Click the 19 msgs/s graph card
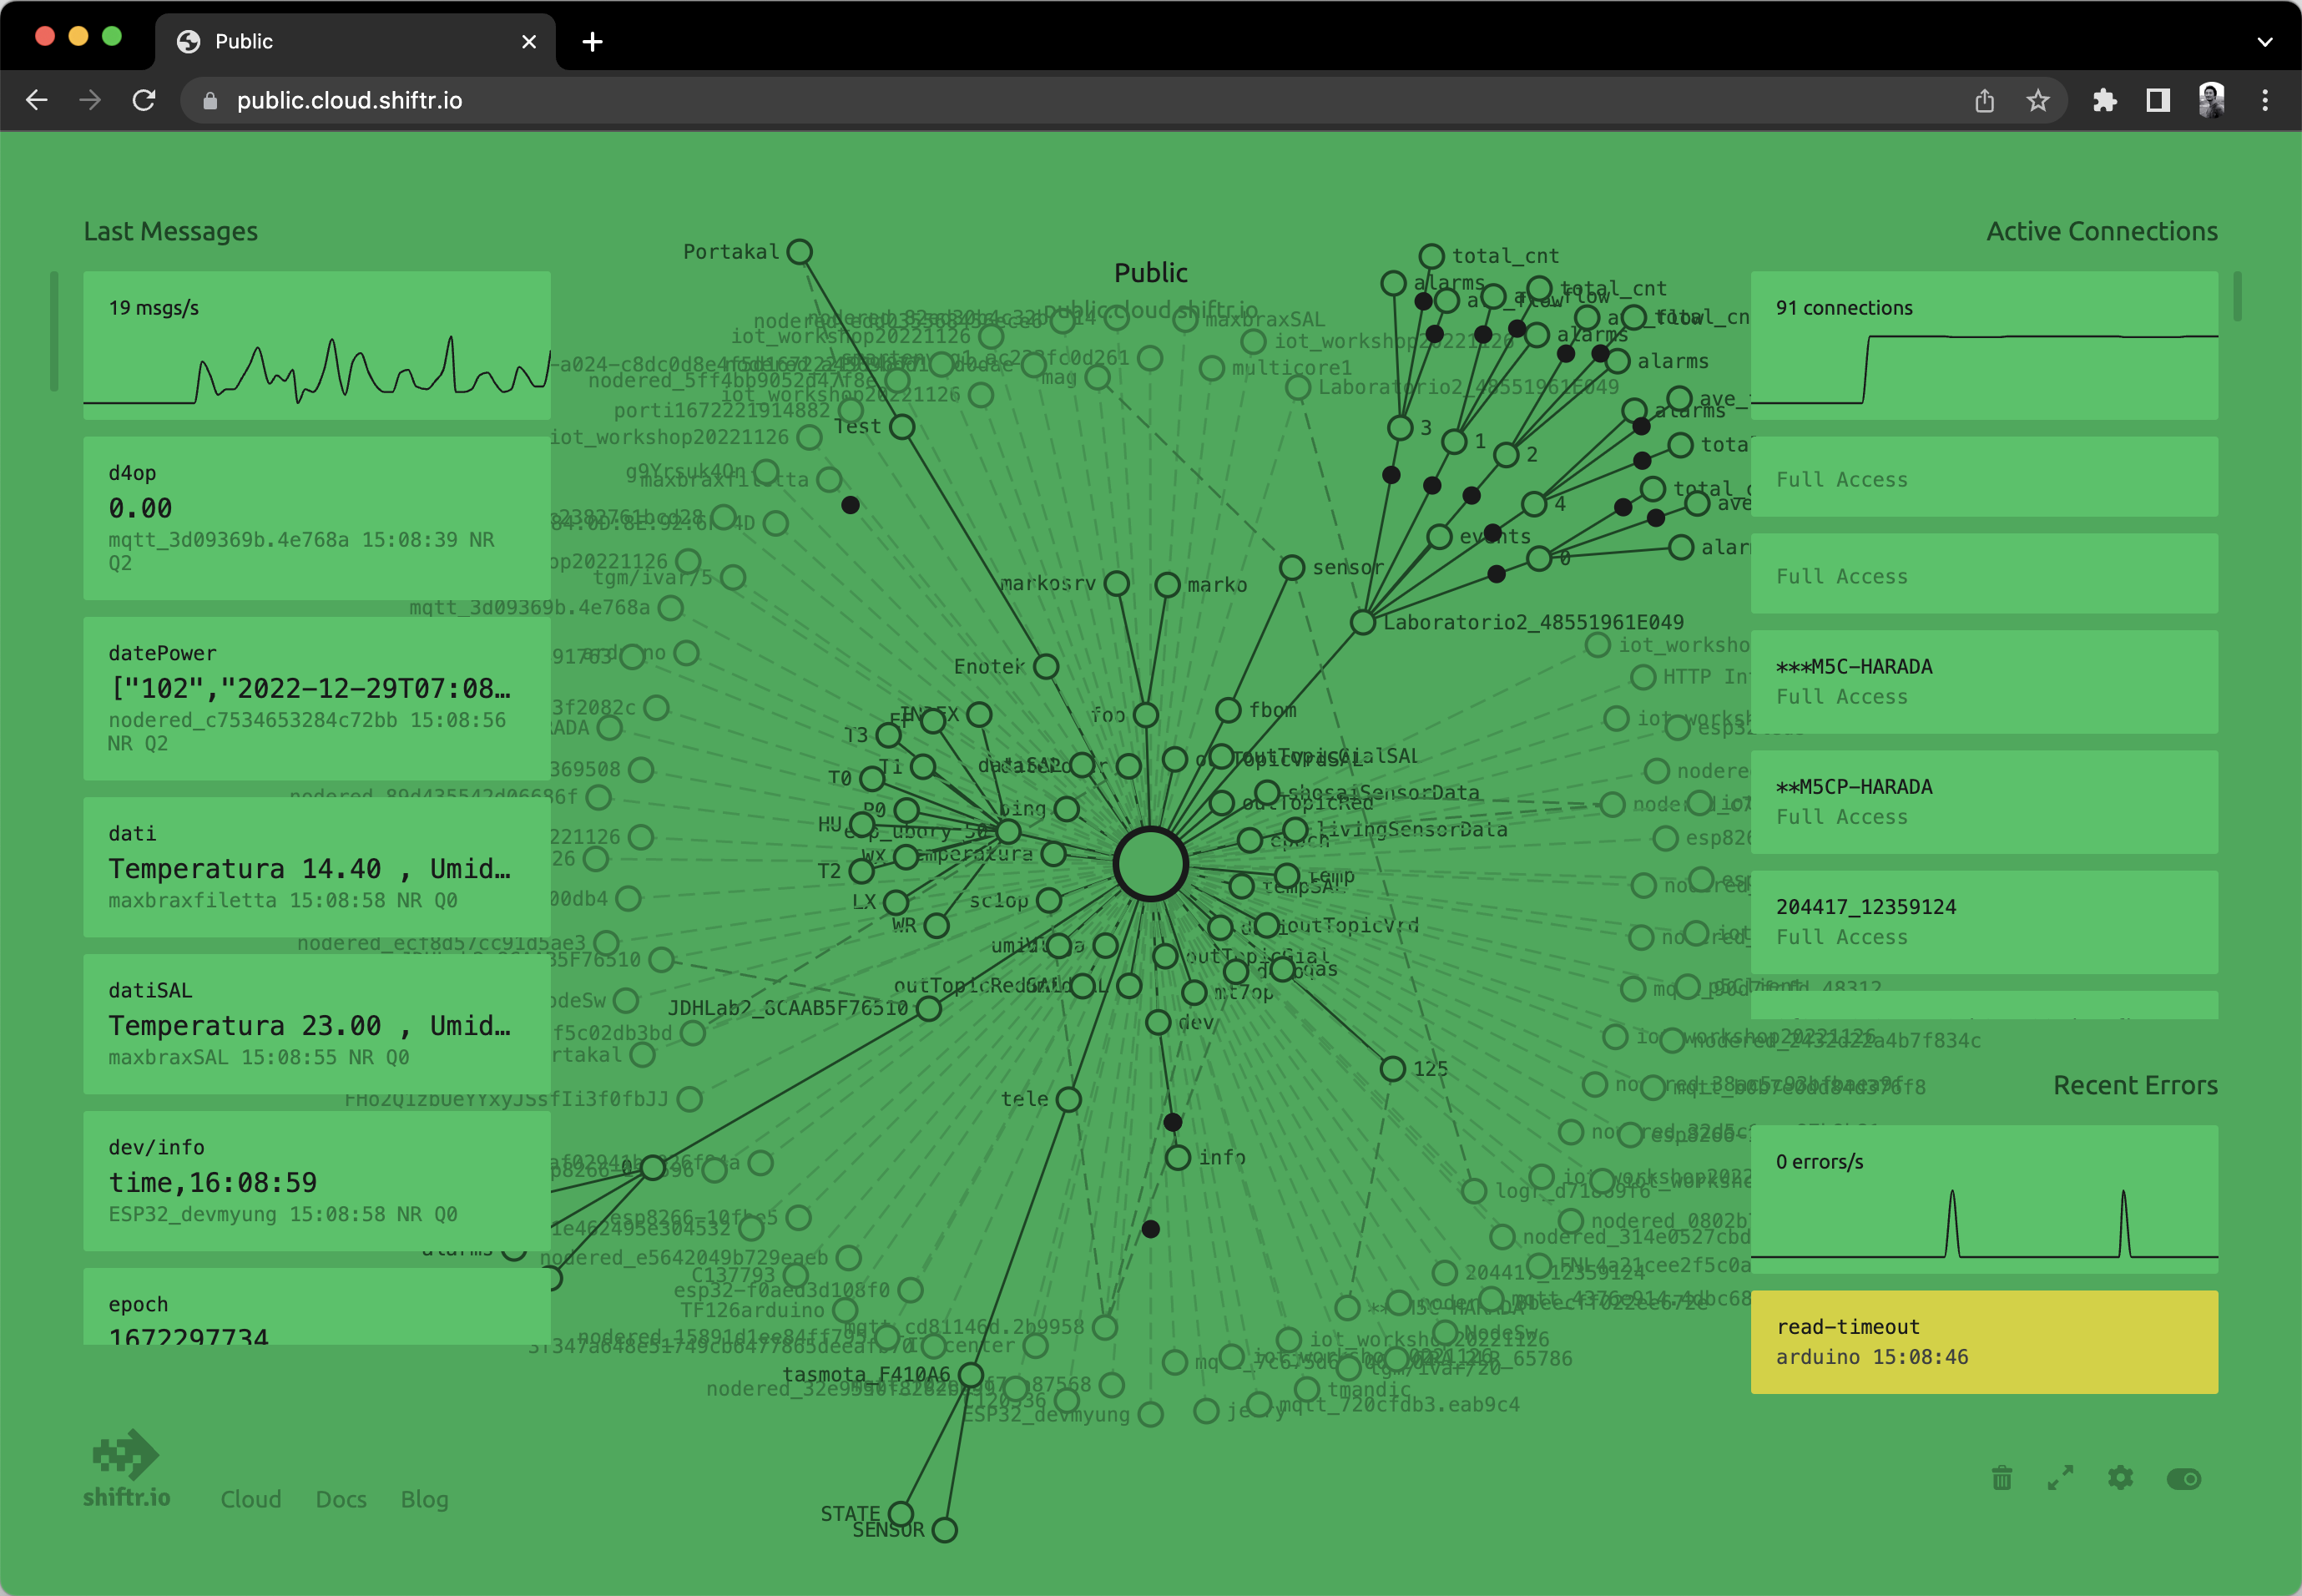The height and width of the screenshot is (1596, 2302). pyautogui.click(x=317, y=345)
